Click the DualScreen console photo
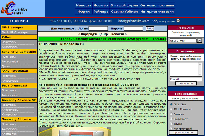Viewport: 205px width, 136px height. (x=75, y=131)
